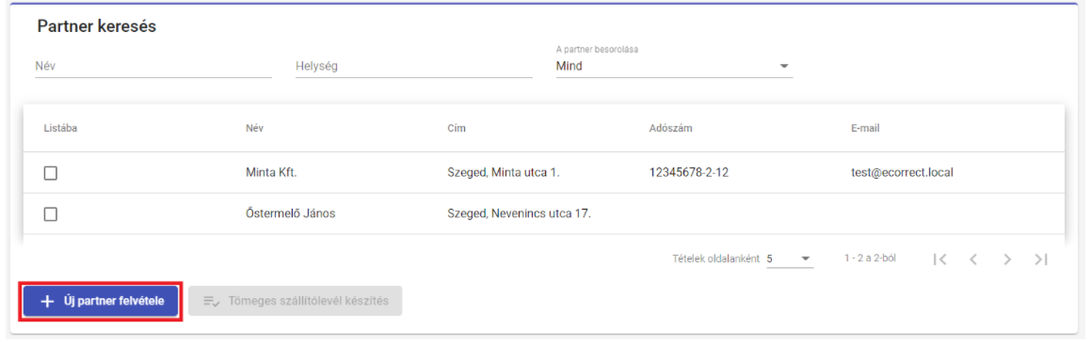The height and width of the screenshot is (345, 1091).
Task: Sort by the Adószám column header
Action: tap(670, 129)
